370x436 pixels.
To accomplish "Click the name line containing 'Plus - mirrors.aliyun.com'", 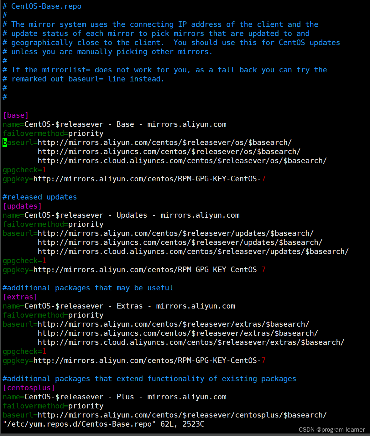I will [114, 397].
